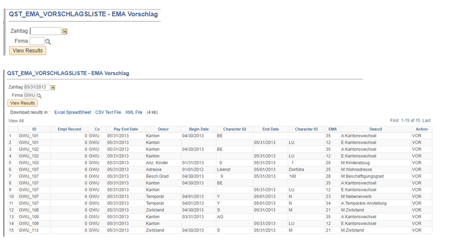
Task: Go to Last page of results
Action: point(426,120)
